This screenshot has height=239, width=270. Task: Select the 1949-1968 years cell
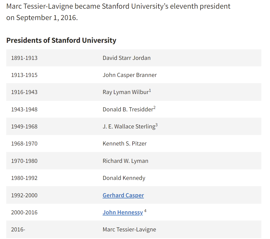tap(24, 127)
